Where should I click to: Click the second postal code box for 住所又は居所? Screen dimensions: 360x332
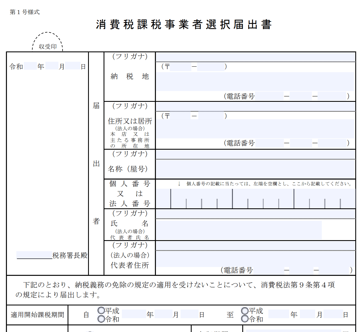(x=211, y=116)
